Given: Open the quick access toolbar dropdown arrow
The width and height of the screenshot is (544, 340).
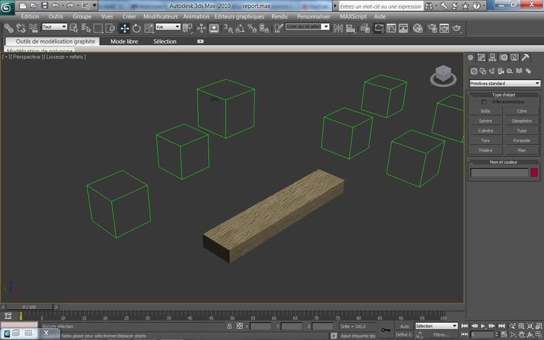Looking at the screenshot, I should (x=95, y=5).
